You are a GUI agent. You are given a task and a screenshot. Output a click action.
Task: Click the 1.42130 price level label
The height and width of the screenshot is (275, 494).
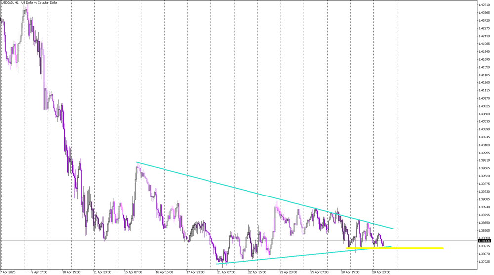tap(484, 36)
